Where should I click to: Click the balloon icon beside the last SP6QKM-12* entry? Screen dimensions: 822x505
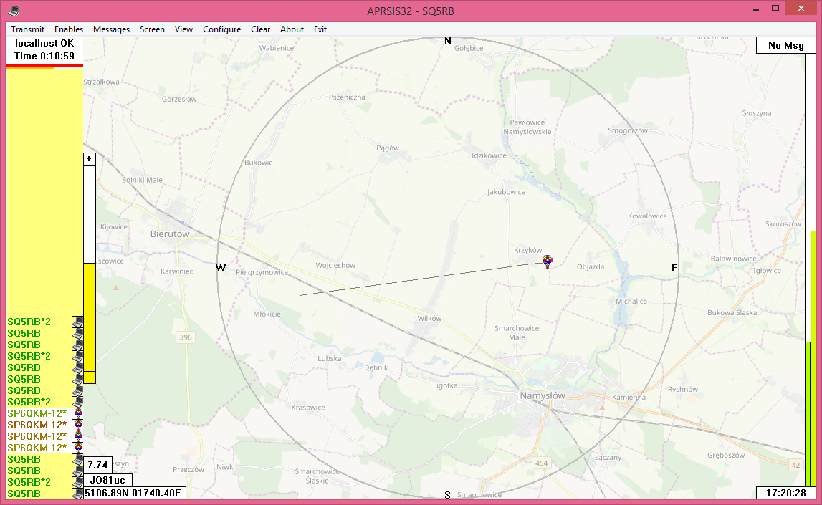tap(78, 448)
